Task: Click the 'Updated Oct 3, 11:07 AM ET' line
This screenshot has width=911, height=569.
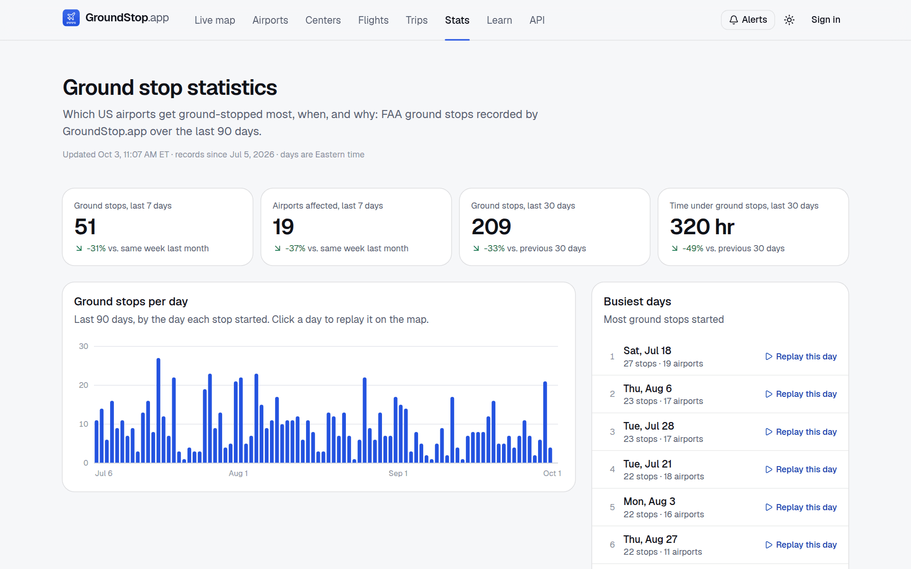Action: pyautogui.click(x=214, y=155)
